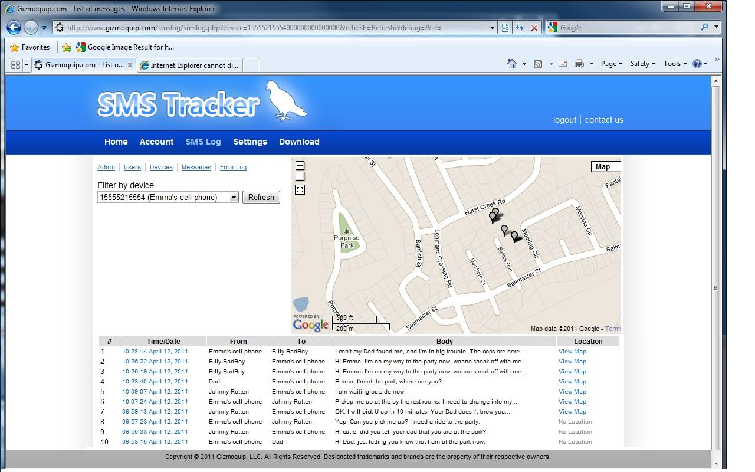Image resolution: width=755 pixels, height=472 pixels.
Task: Open the SMS Log navigation item
Action: click(203, 142)
